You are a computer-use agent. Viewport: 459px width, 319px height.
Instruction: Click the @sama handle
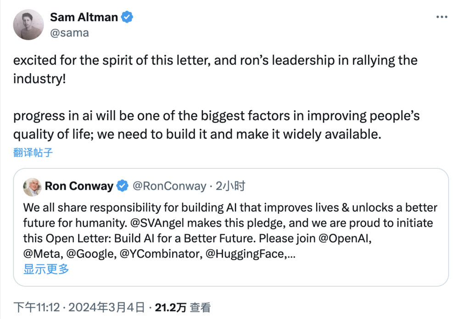pyautogui.click(x=69, y=33)
